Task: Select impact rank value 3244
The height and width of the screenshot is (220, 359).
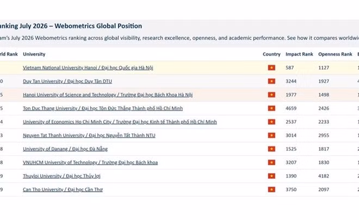Action: (x=291, y=81)
